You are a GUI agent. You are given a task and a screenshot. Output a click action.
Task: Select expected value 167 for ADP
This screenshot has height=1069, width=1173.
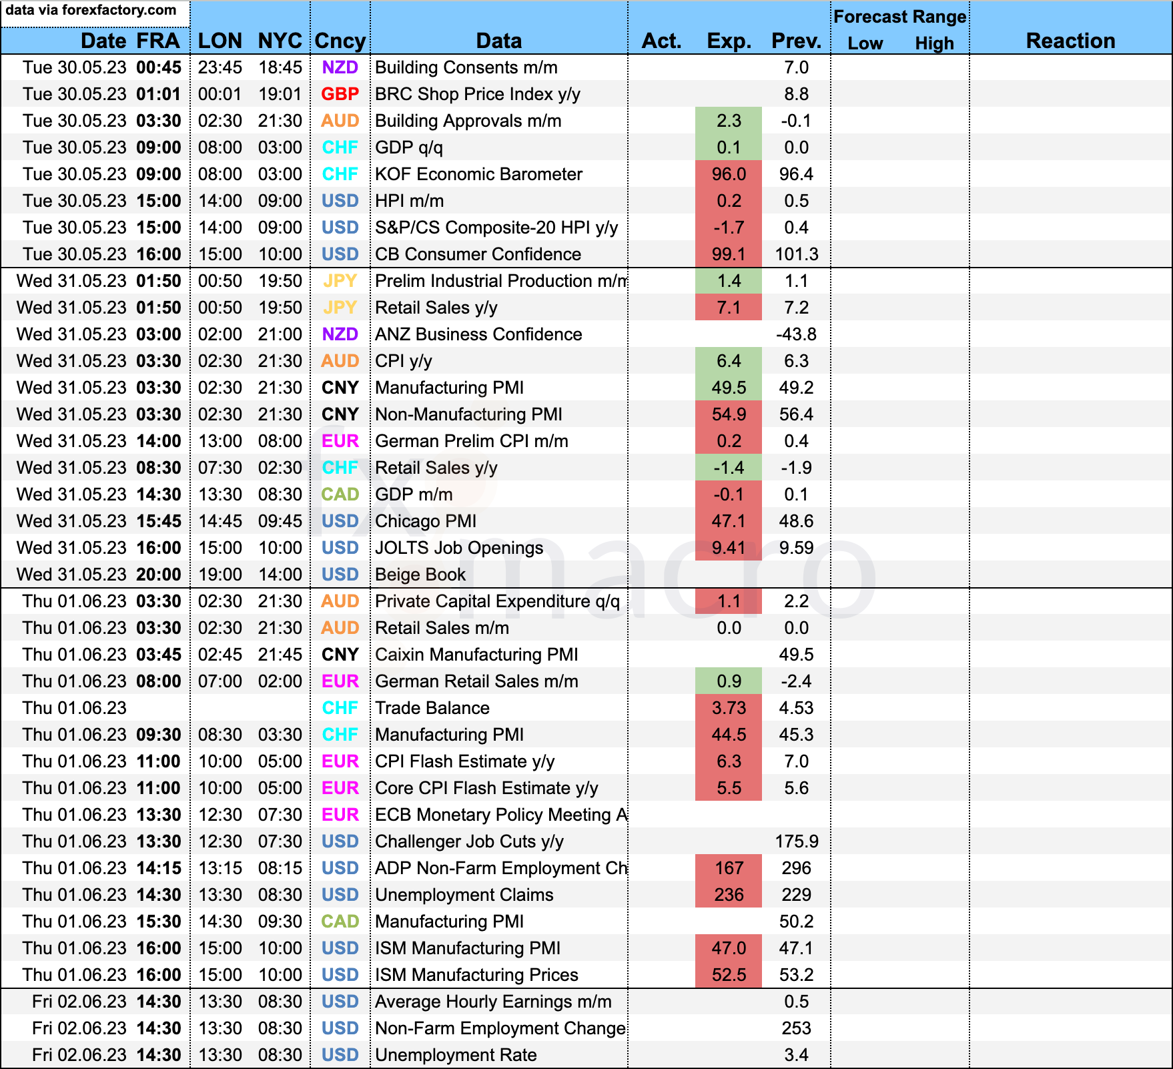click(x=729, y=868)
